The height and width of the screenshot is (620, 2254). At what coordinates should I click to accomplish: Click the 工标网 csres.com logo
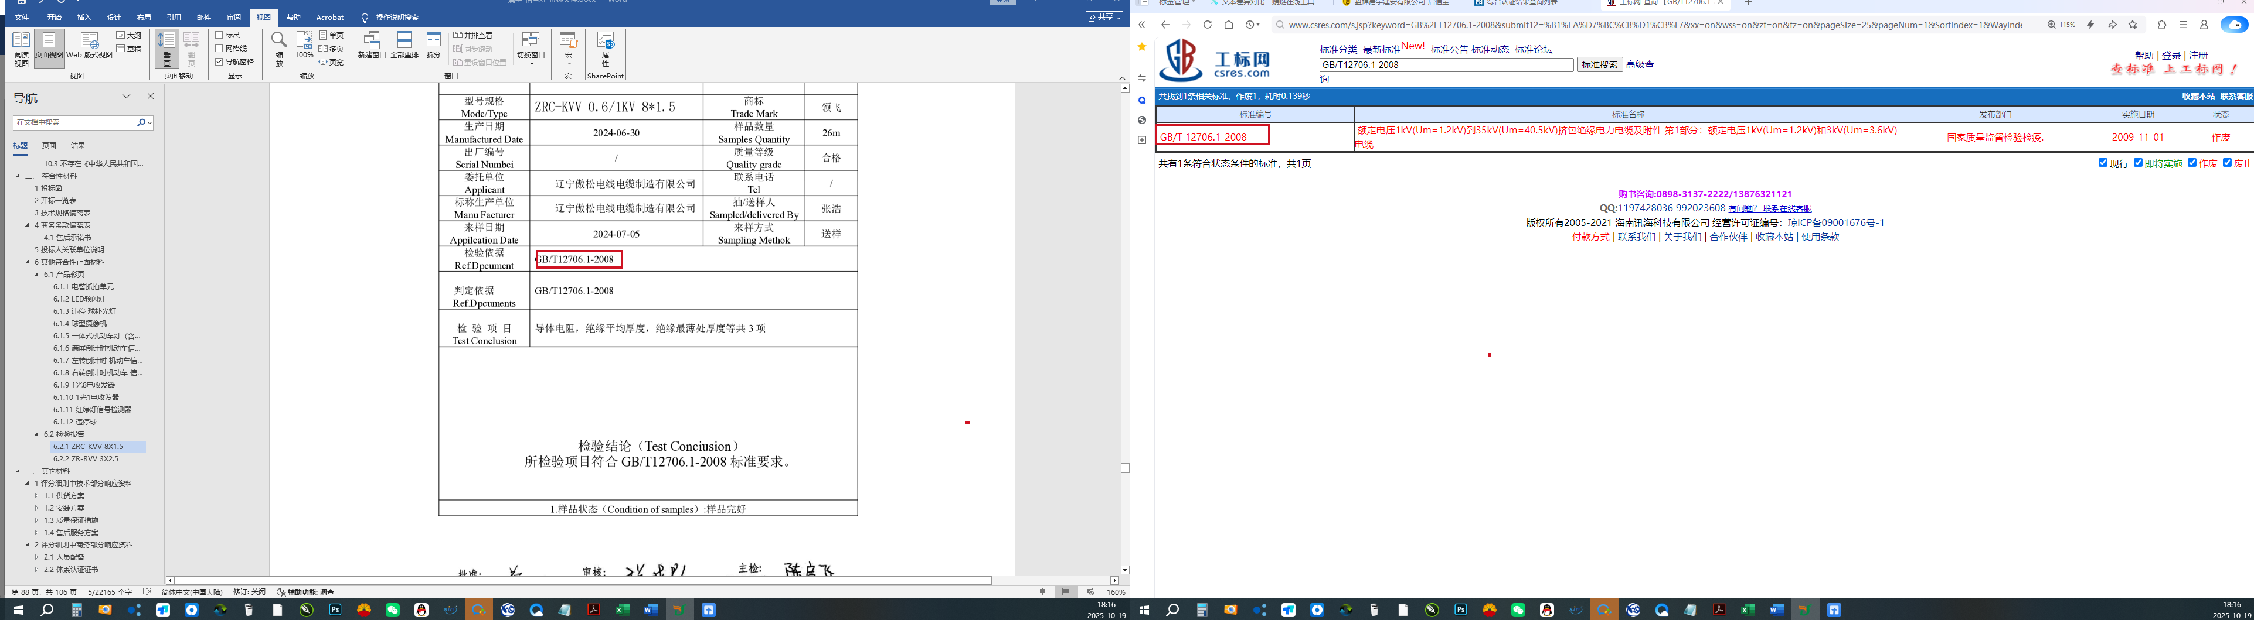coord(1215,60)
